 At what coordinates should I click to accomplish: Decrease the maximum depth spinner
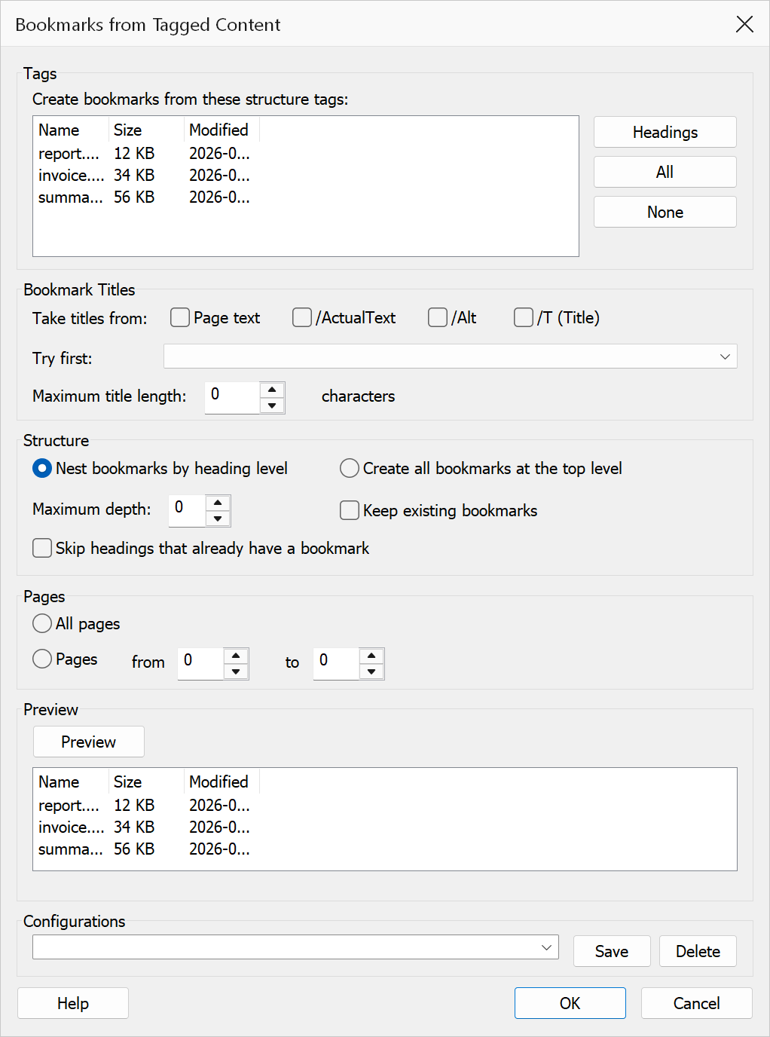pos(218,518)
